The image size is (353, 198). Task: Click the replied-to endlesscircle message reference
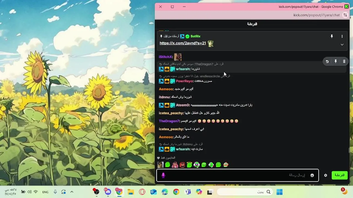(x=194, y=76)
